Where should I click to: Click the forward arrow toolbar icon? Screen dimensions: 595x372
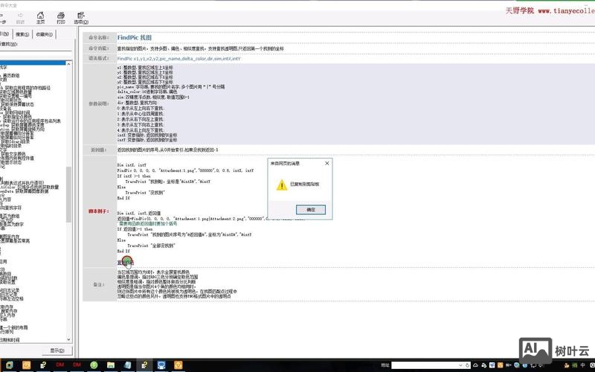pos(19,16)
